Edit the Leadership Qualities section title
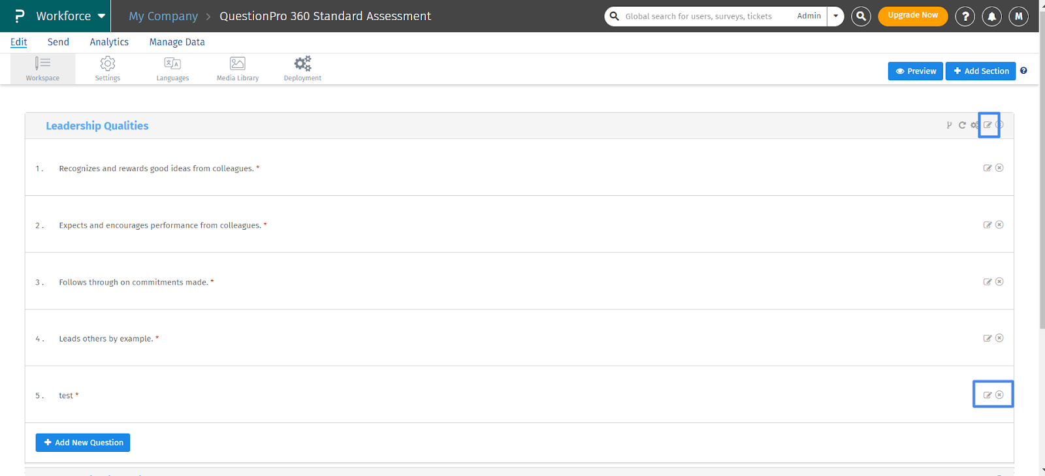This screenshot has width=1045, height=476. (x=988, y=125)
